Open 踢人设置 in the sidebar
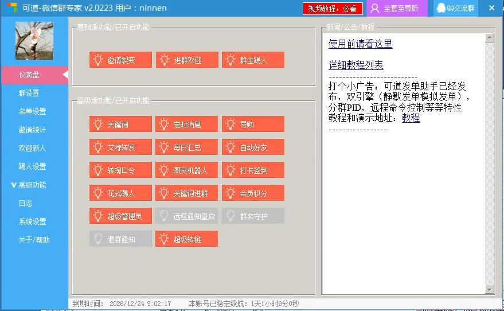The height and width of the screenshot is (311, 504). click(x=32, y=166)
